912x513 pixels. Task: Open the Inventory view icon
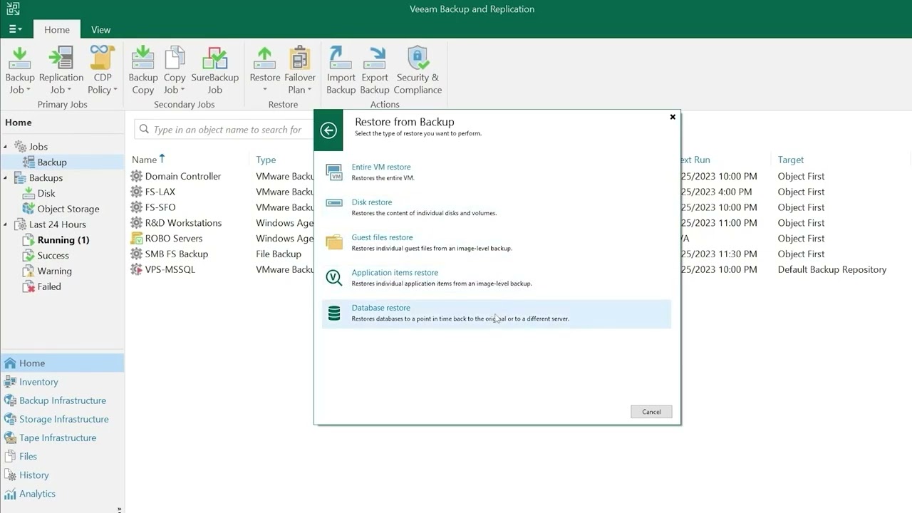coord(10,382)
